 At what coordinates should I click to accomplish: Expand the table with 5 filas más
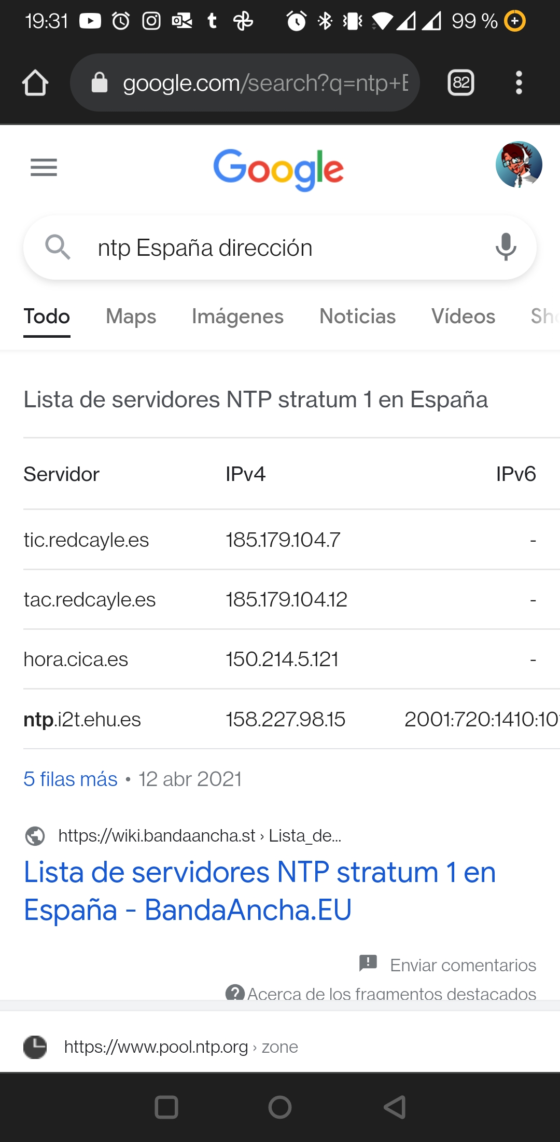pyautogui.click(x=71, y=779)
